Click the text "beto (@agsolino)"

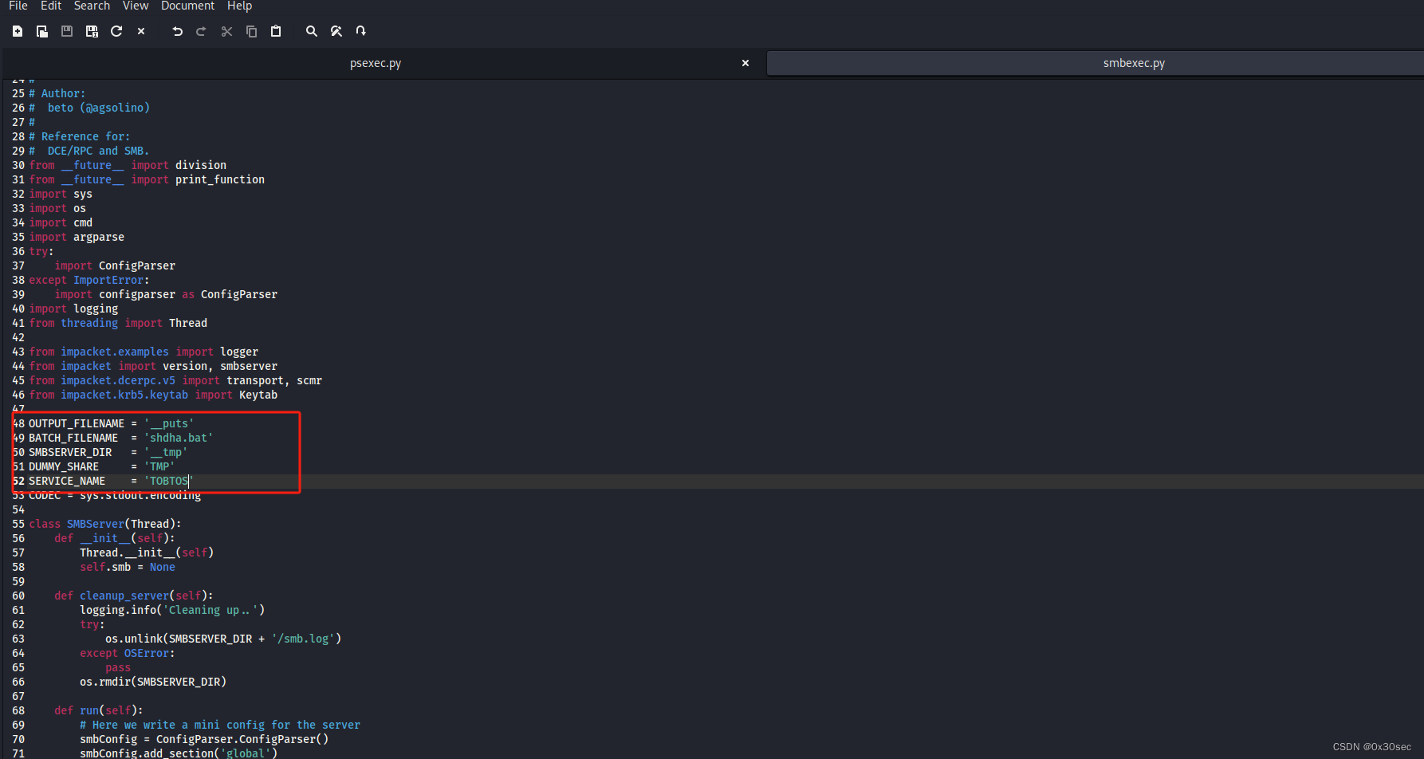pos(99,108)
